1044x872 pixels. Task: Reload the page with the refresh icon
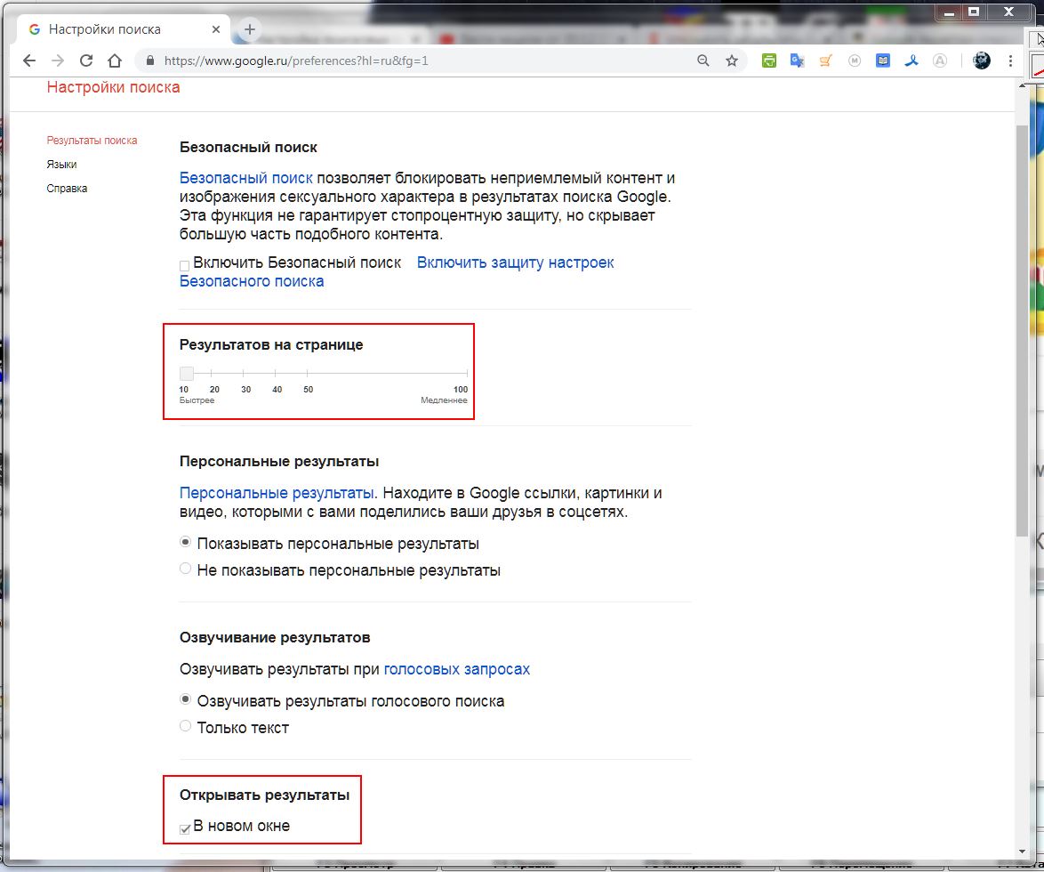click(86, 61)
